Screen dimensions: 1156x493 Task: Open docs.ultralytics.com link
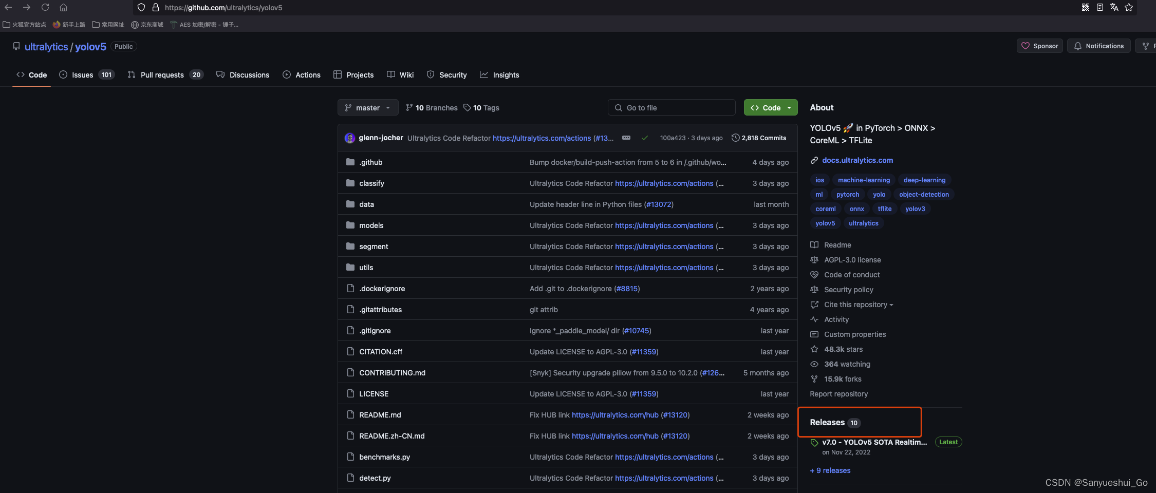[857, 160]
